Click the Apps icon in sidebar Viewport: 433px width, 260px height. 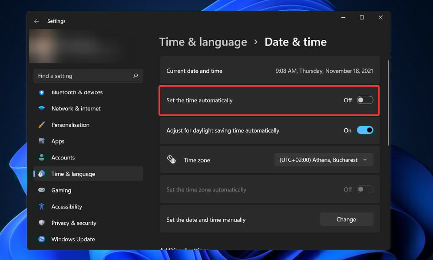[x=42, y=141]
